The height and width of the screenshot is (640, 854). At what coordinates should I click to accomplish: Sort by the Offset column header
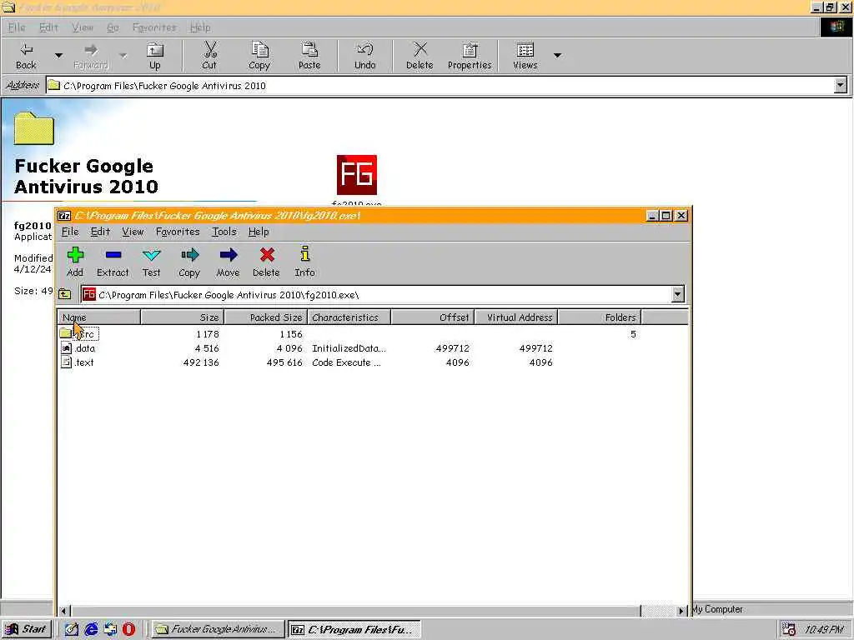click(433, 317)
